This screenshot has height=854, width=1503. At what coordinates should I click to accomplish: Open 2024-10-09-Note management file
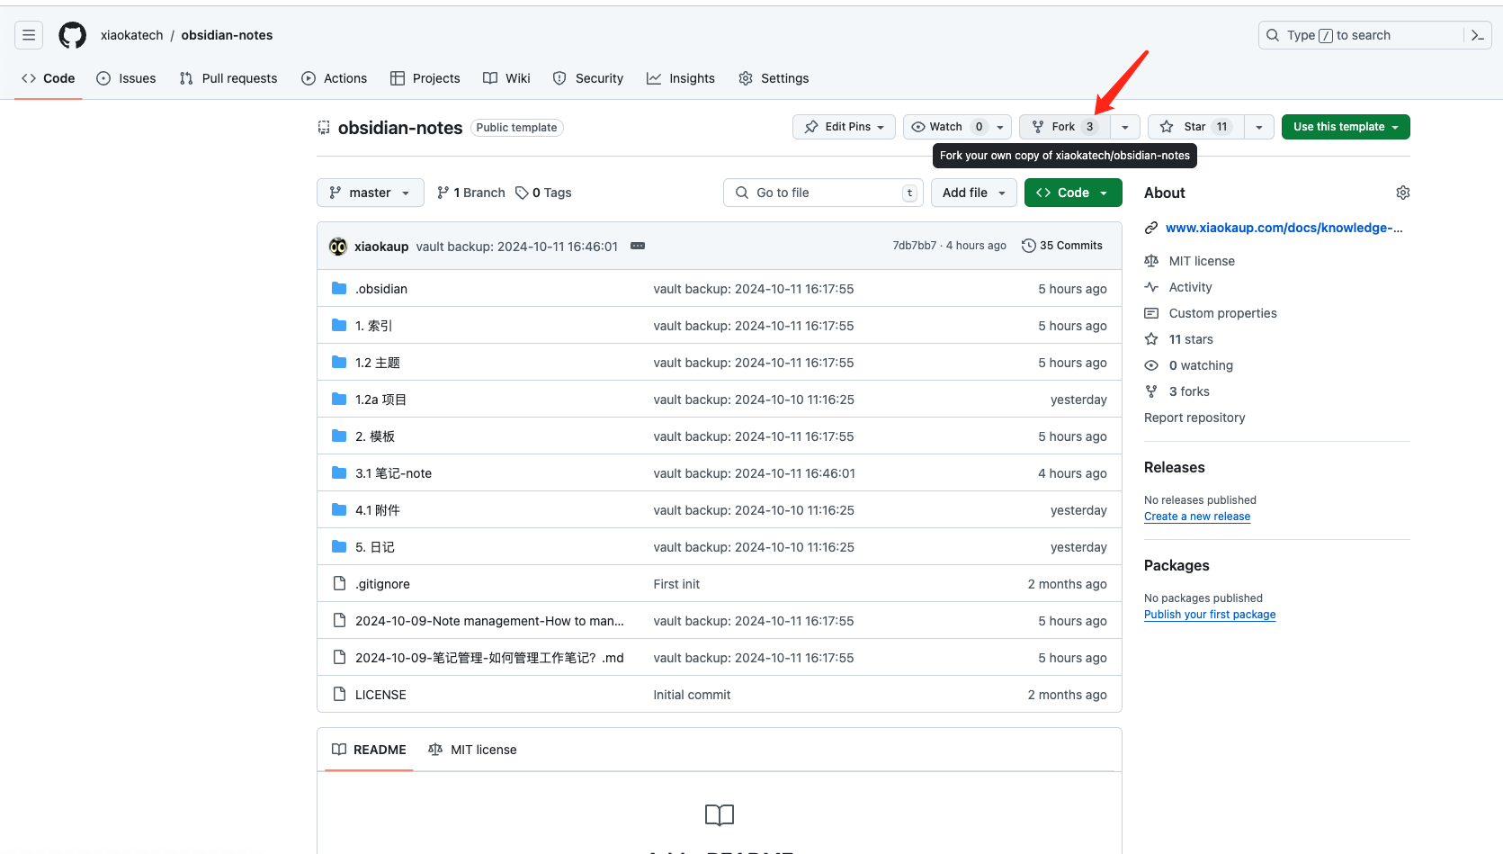tap(489, 621)
